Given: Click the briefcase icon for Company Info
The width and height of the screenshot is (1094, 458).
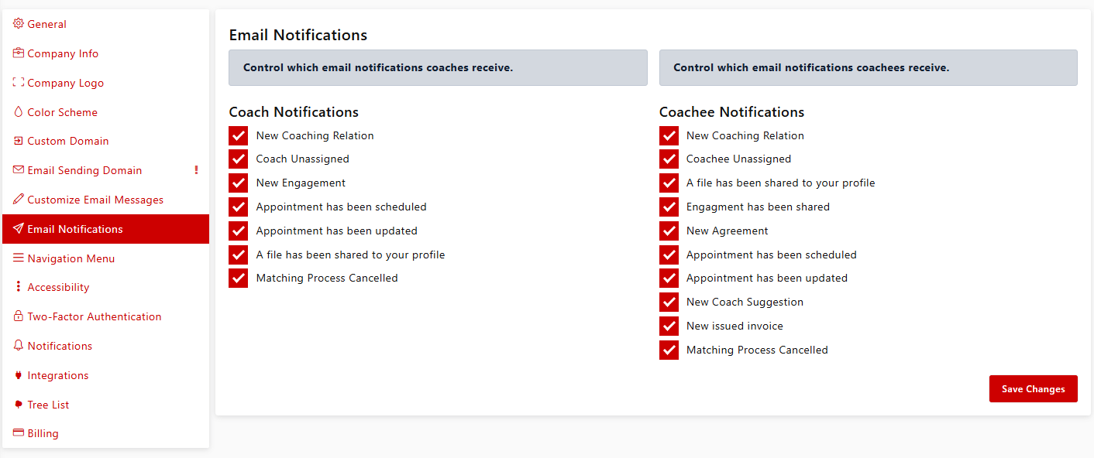Looking at the screenshot, I should (x=19, y=53).
